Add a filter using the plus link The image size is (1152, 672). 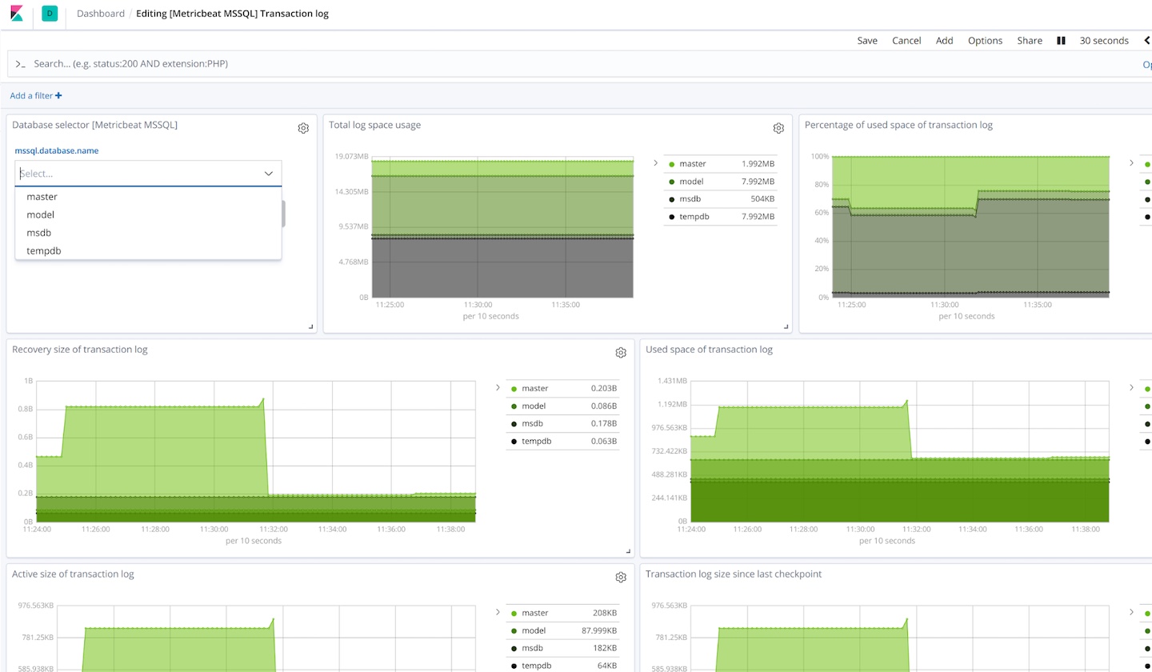pyautogui.click(x=36, y=96)
